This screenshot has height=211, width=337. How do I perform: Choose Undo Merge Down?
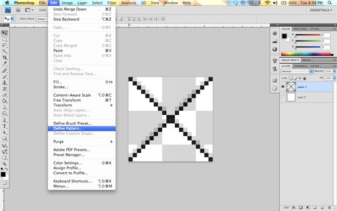[81, 9]
